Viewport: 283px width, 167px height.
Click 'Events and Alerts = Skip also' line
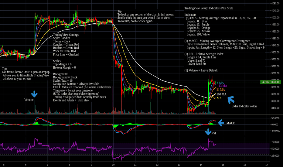coord(71,101)
